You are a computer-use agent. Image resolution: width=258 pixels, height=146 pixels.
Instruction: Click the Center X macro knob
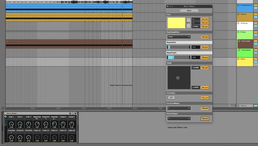(x=63, y=124)
